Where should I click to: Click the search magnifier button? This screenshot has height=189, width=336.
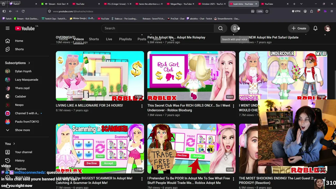(x=220, y=28)
